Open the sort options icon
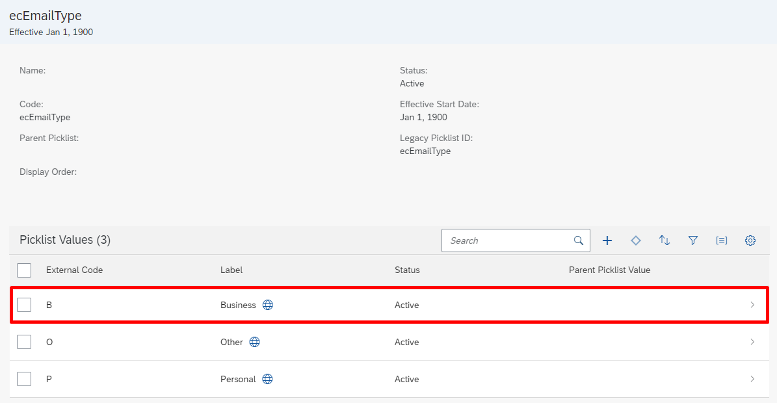Viewport: 777px width, 403px height. point(664,240)
